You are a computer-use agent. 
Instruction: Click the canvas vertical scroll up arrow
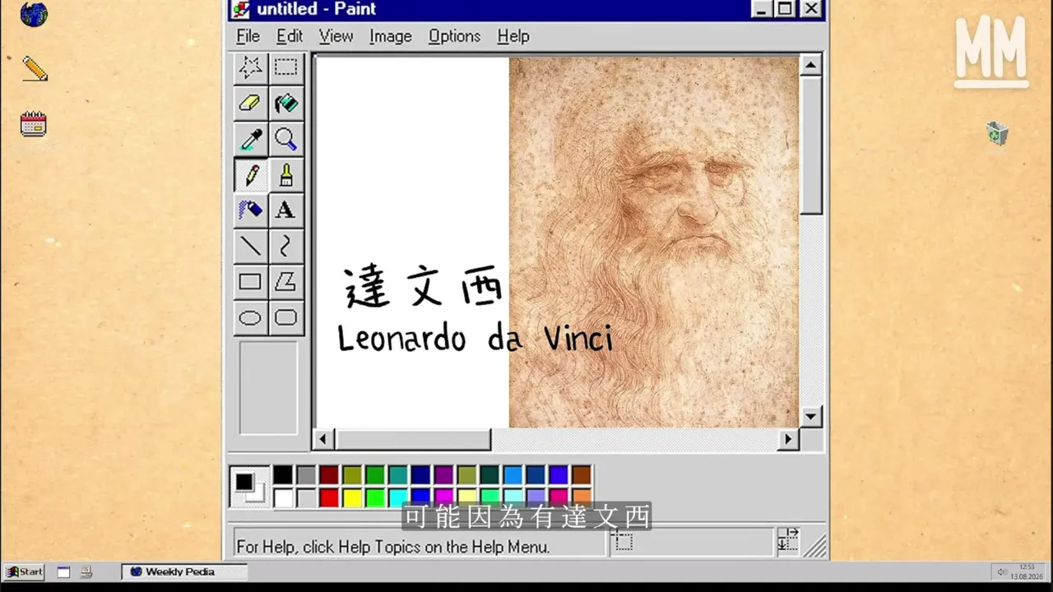tap(811, 66)
